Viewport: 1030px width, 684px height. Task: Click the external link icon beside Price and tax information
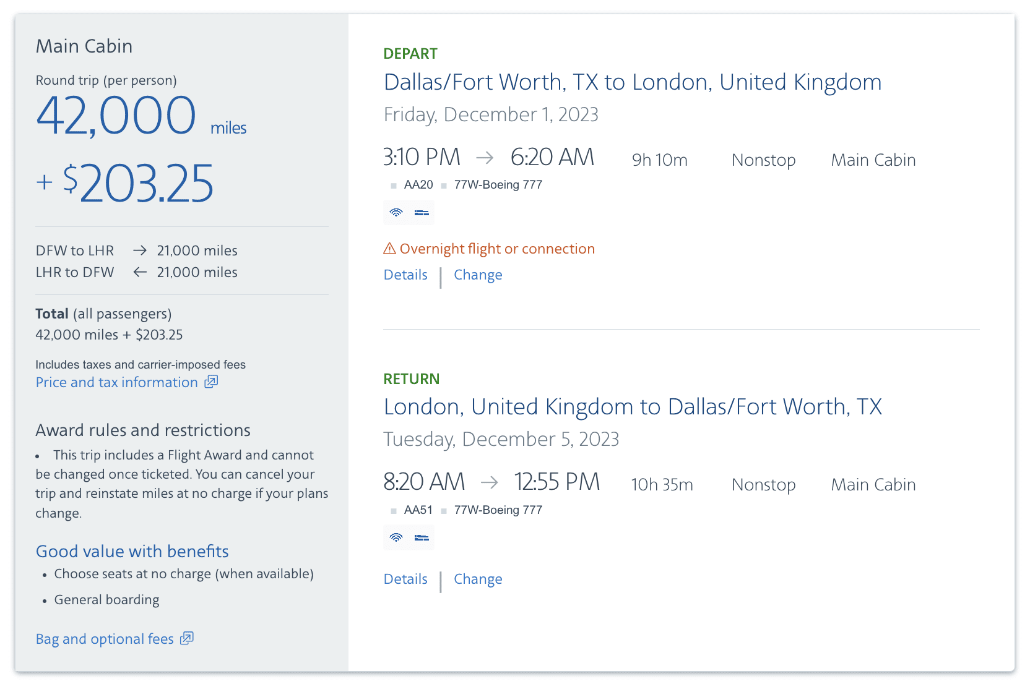210,382
